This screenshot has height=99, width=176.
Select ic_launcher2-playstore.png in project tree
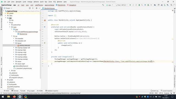[x=23, y=68]
